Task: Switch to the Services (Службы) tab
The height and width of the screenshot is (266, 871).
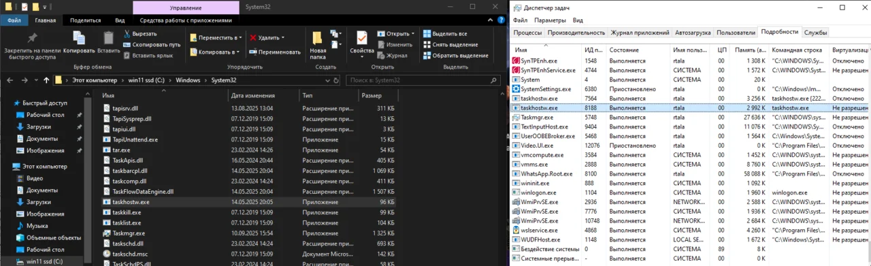Action: [815, 32]
